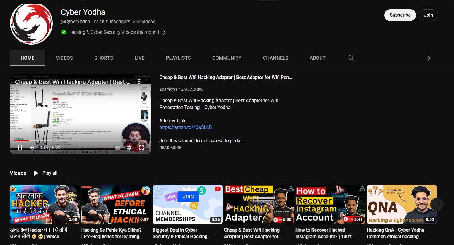Open the video player settings gear

[129, 147]
